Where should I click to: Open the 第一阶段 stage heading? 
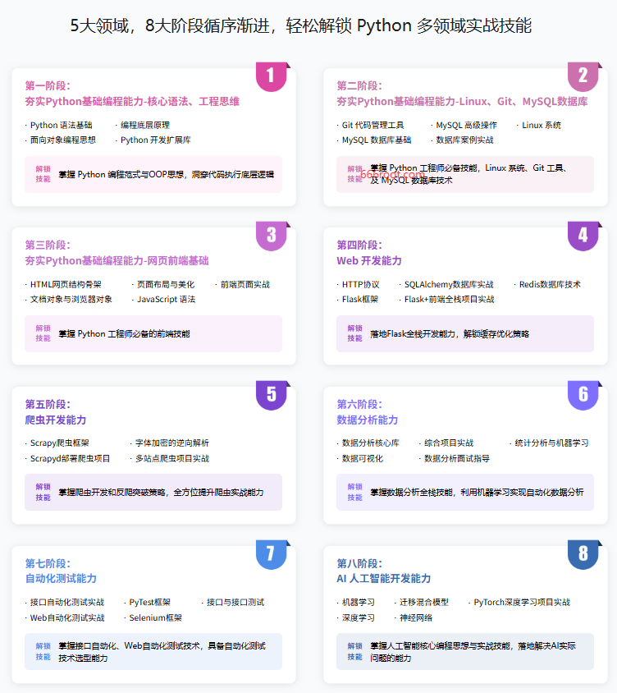click(48, 85)
